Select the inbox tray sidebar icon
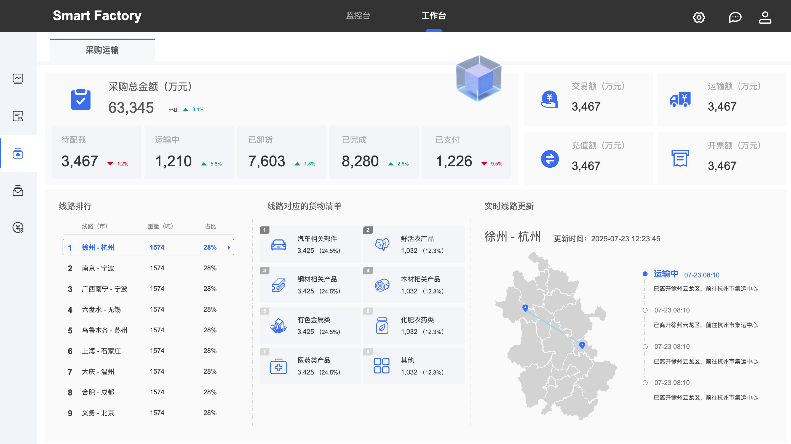Screen dimensions: 791x444 (x=18, y=191)
